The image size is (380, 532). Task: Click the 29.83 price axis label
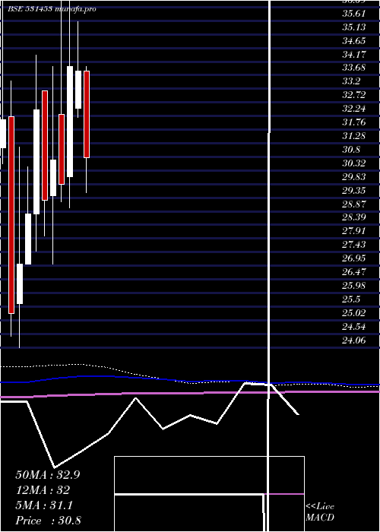pyautogui.click(x=354, y=177)
